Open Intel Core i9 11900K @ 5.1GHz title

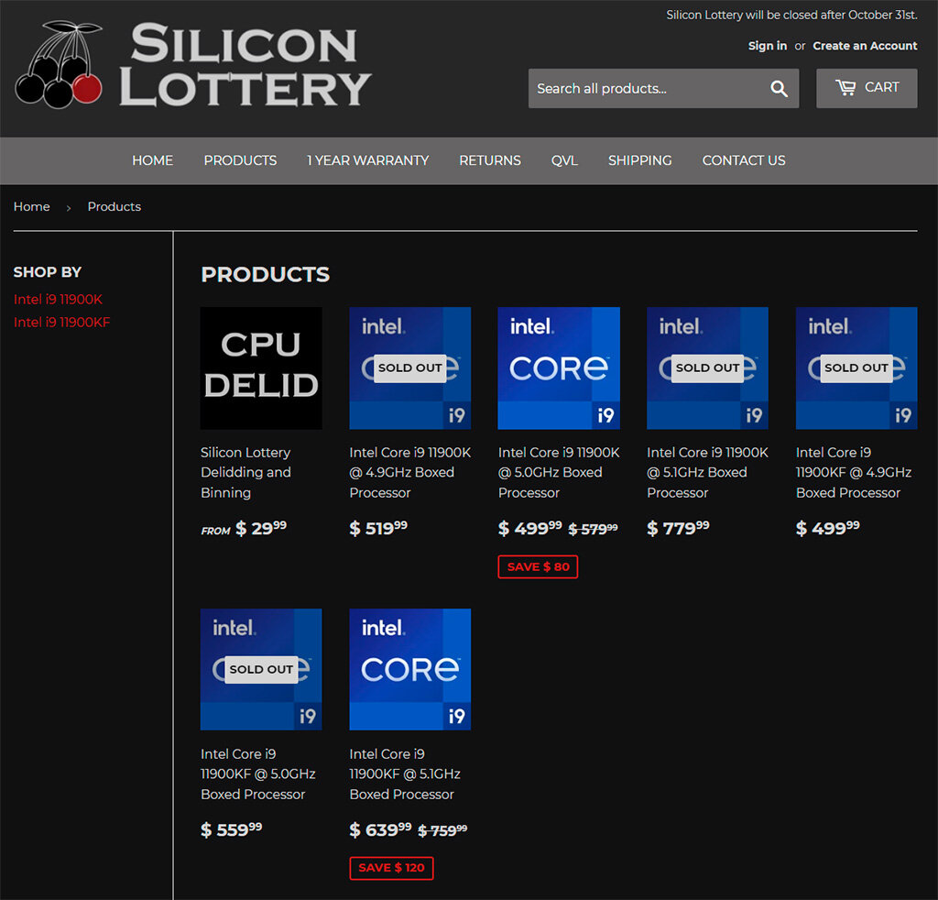coord(707,472)
